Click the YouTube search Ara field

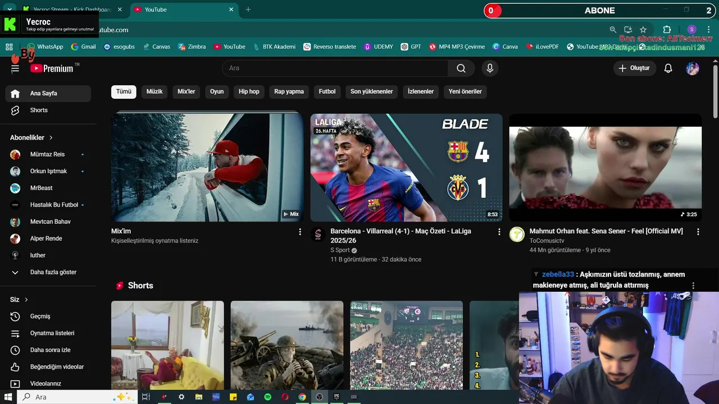click(335, 68)
